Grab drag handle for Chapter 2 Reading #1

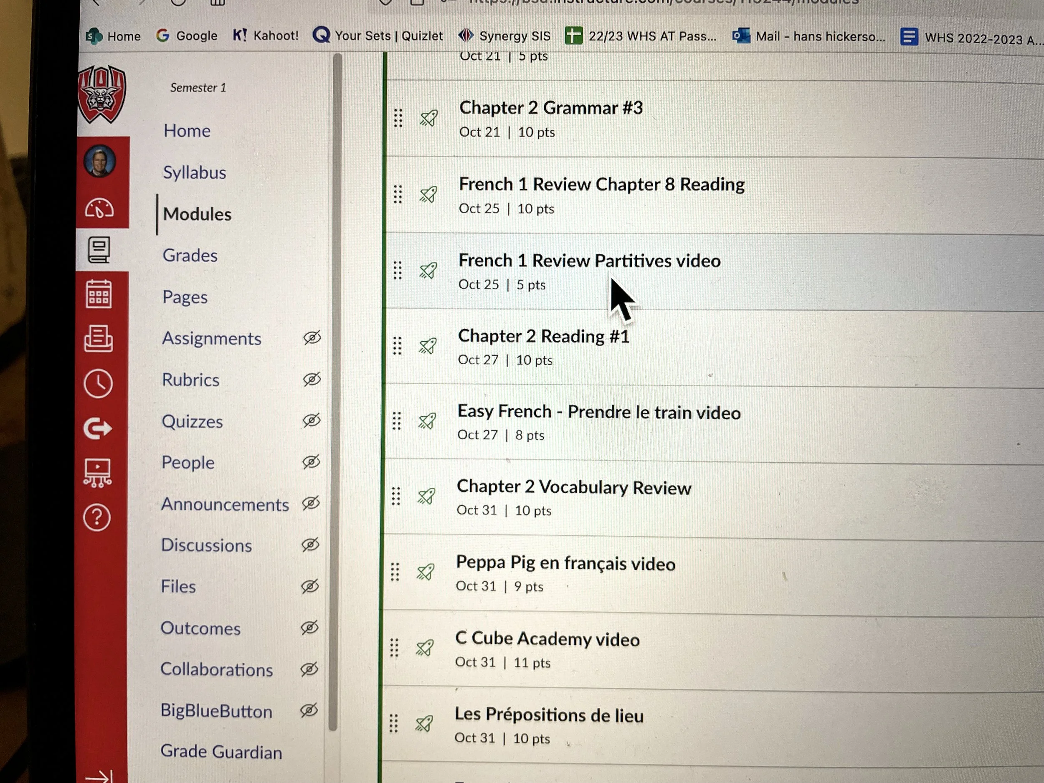[397, 346]
